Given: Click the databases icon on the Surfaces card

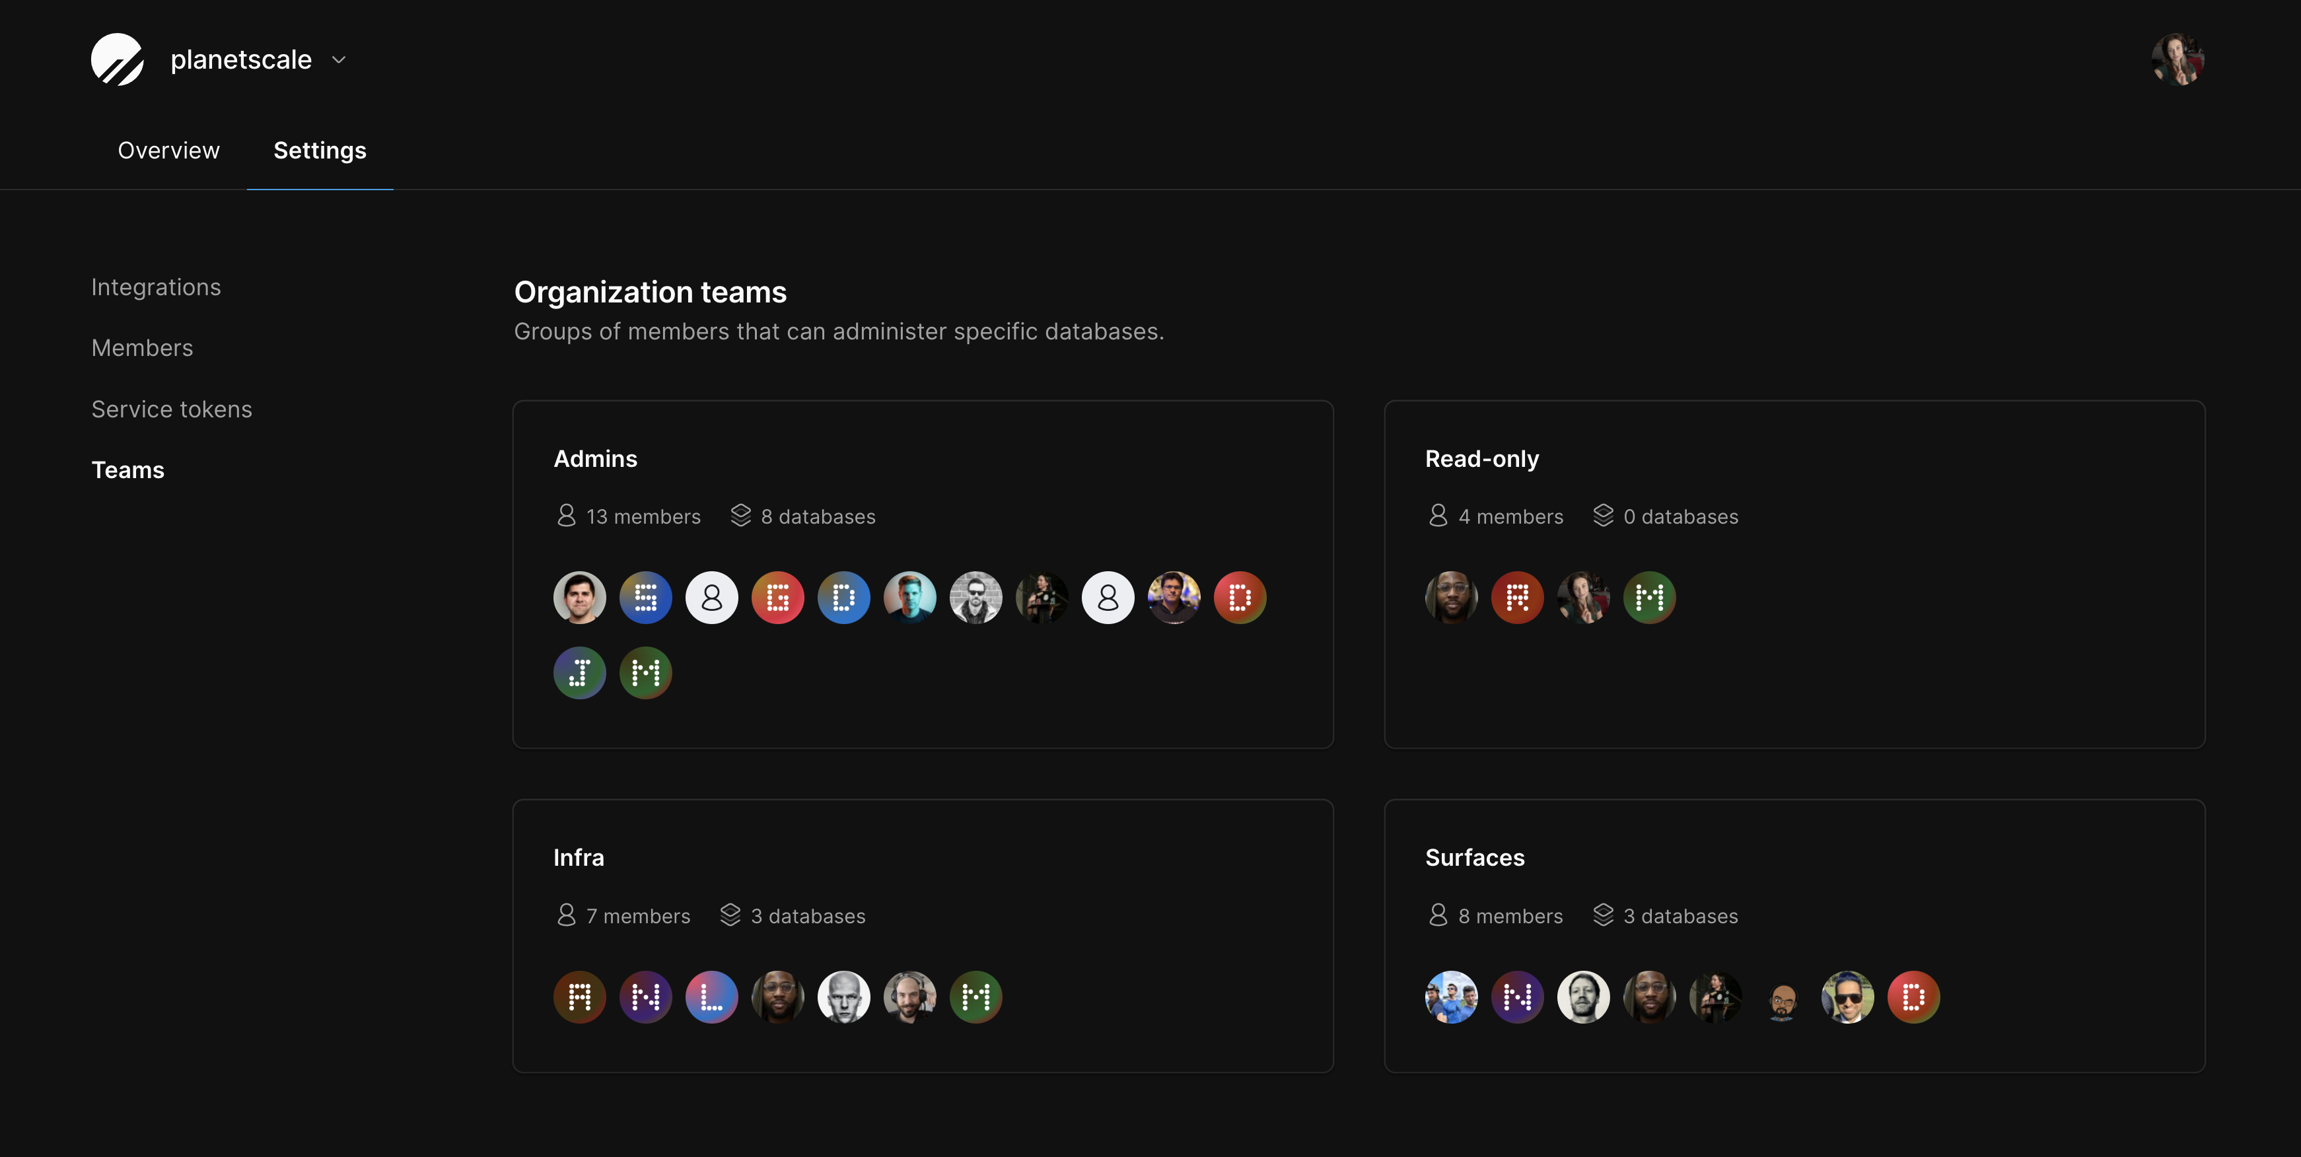Looking at the screenshot, I should (x=1604, y=915).
